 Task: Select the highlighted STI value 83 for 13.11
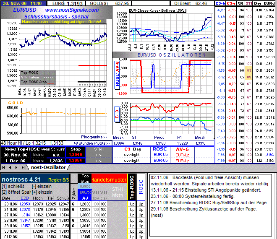point(249,70)
